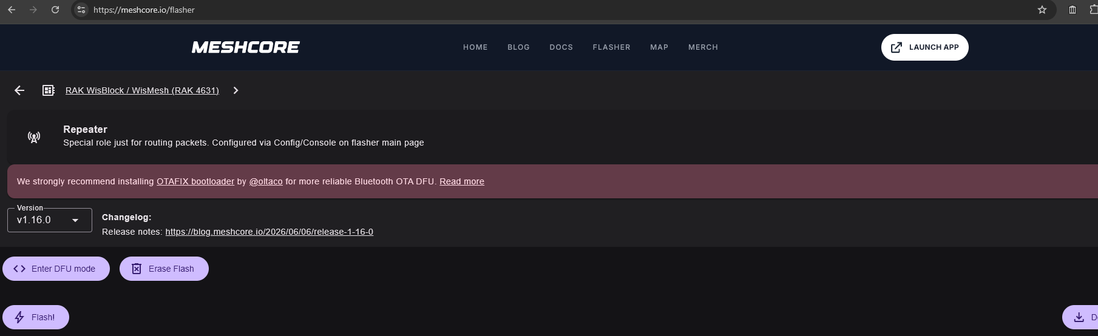Click the chevron after the device name
This screenshot has height=336, width=1098.
(236, 90)
